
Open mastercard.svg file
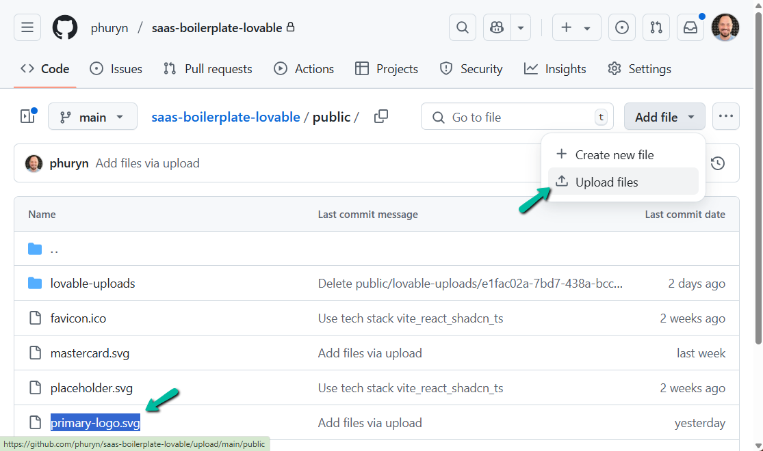90,353
